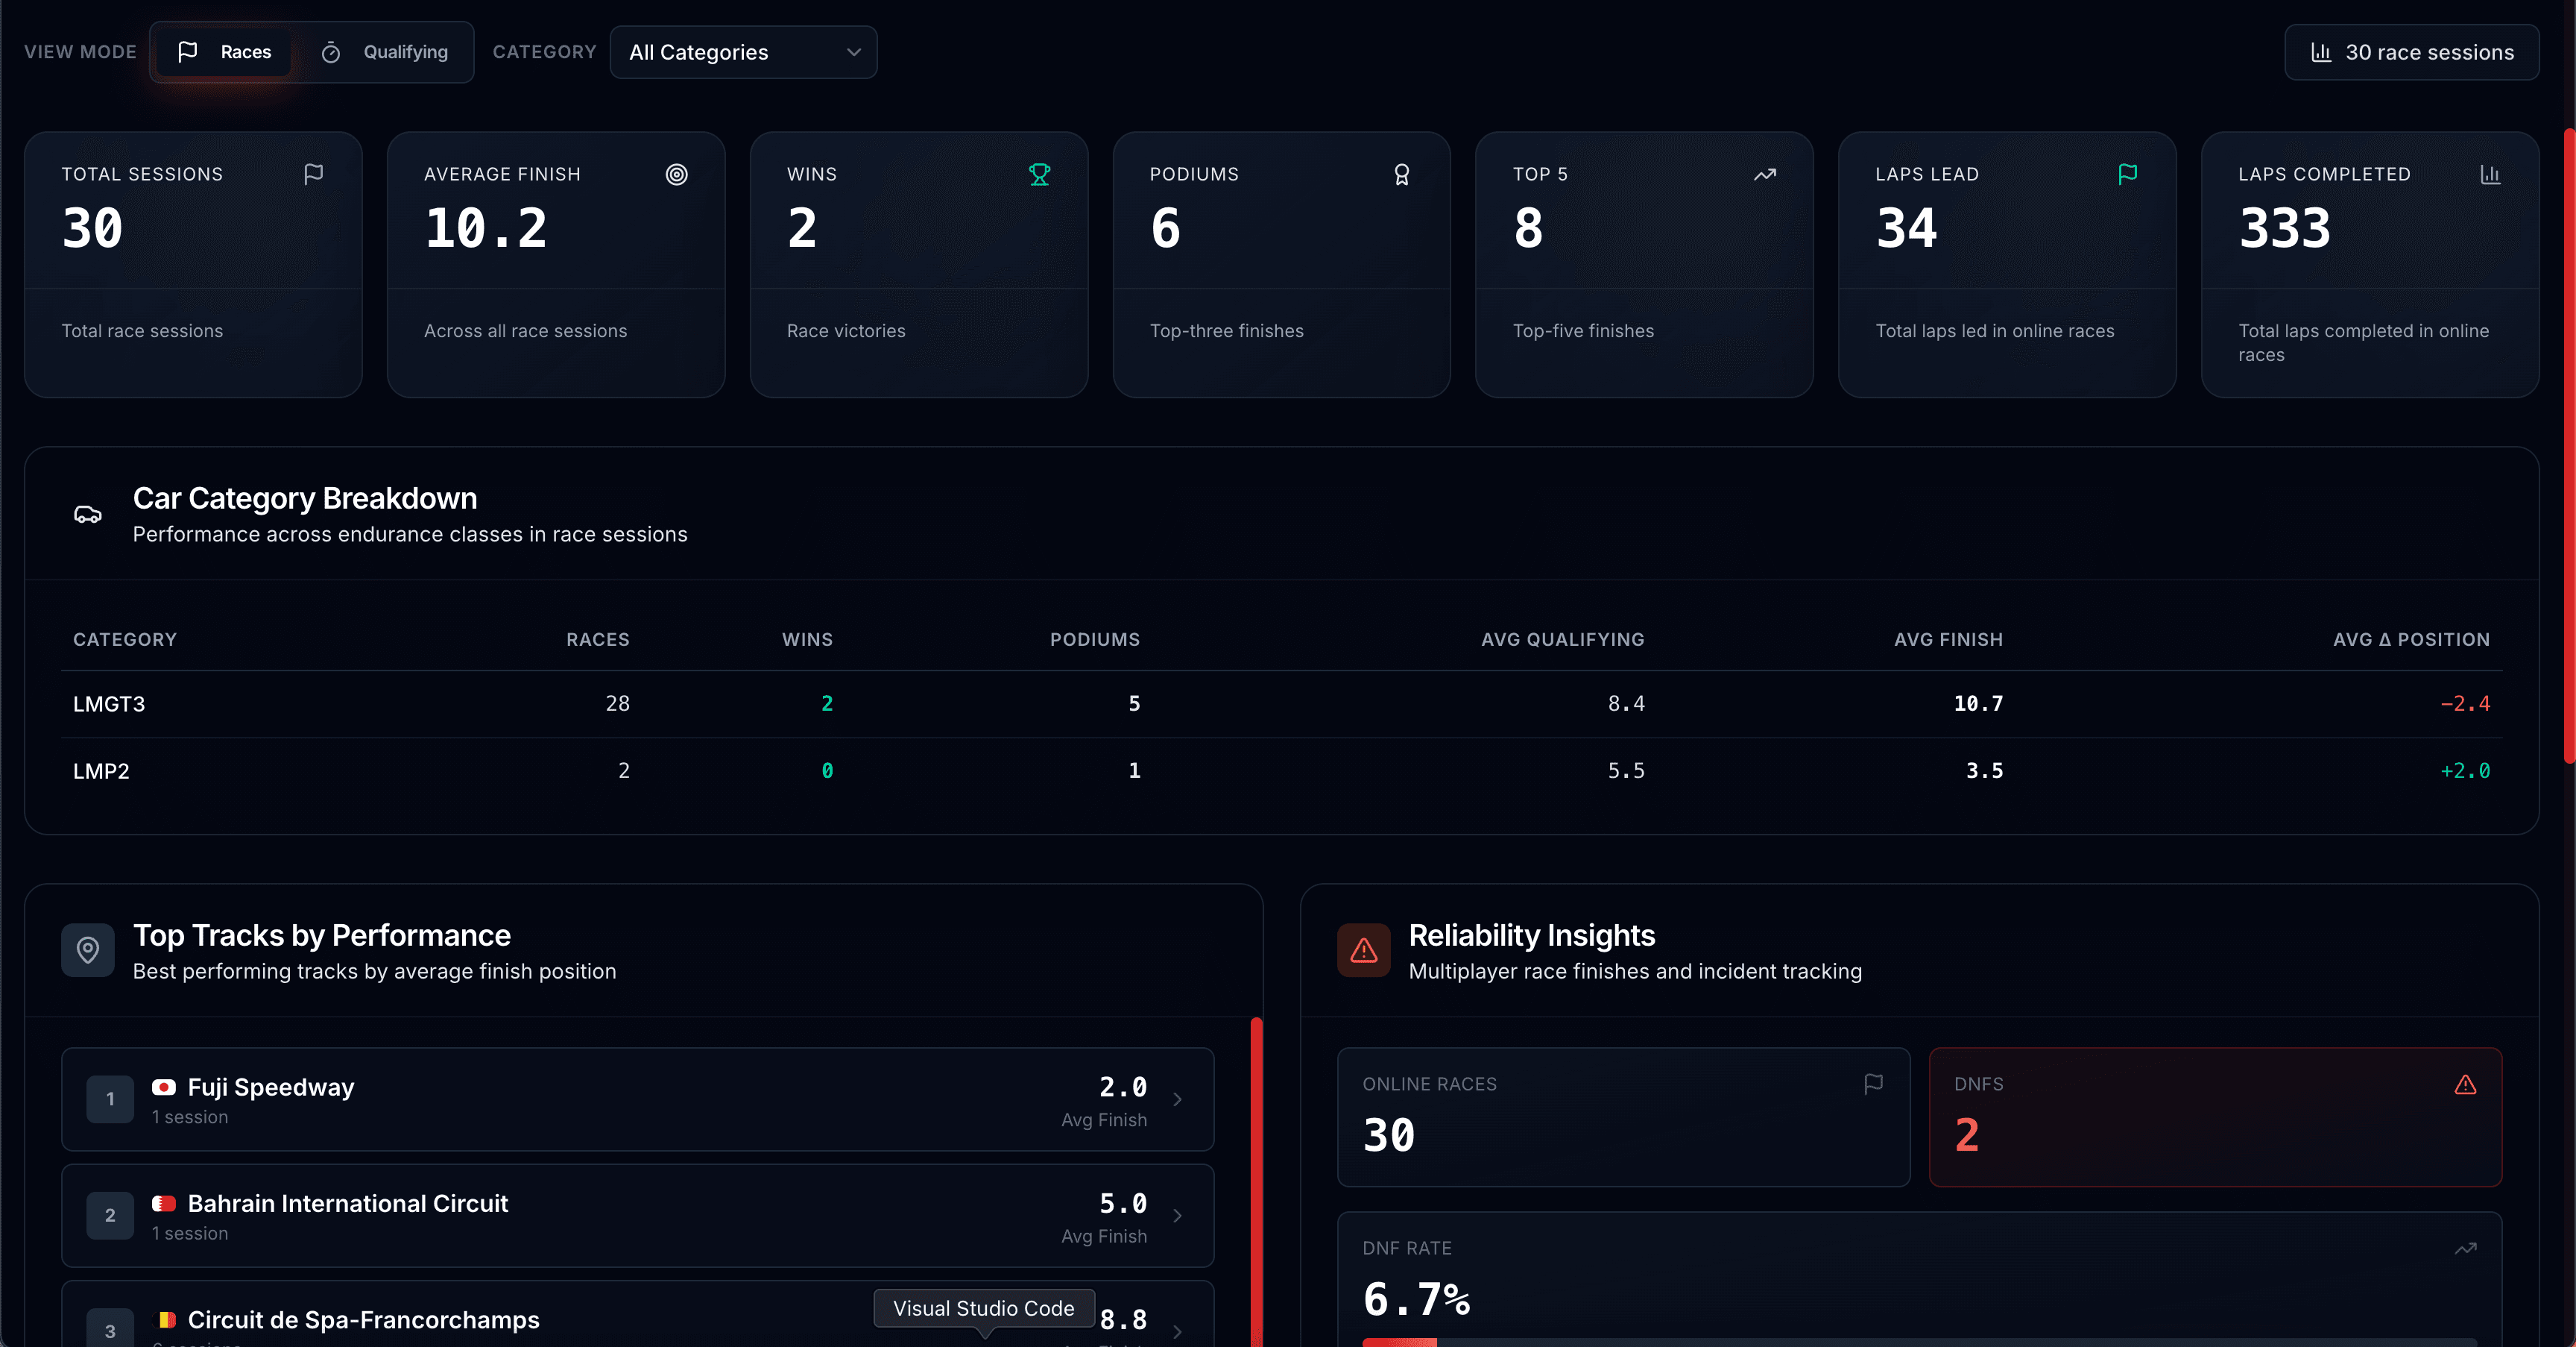Click the target icon on the Average Finish card
The width and height of the screenshot is (2576, 1347).
click(676, 174)
